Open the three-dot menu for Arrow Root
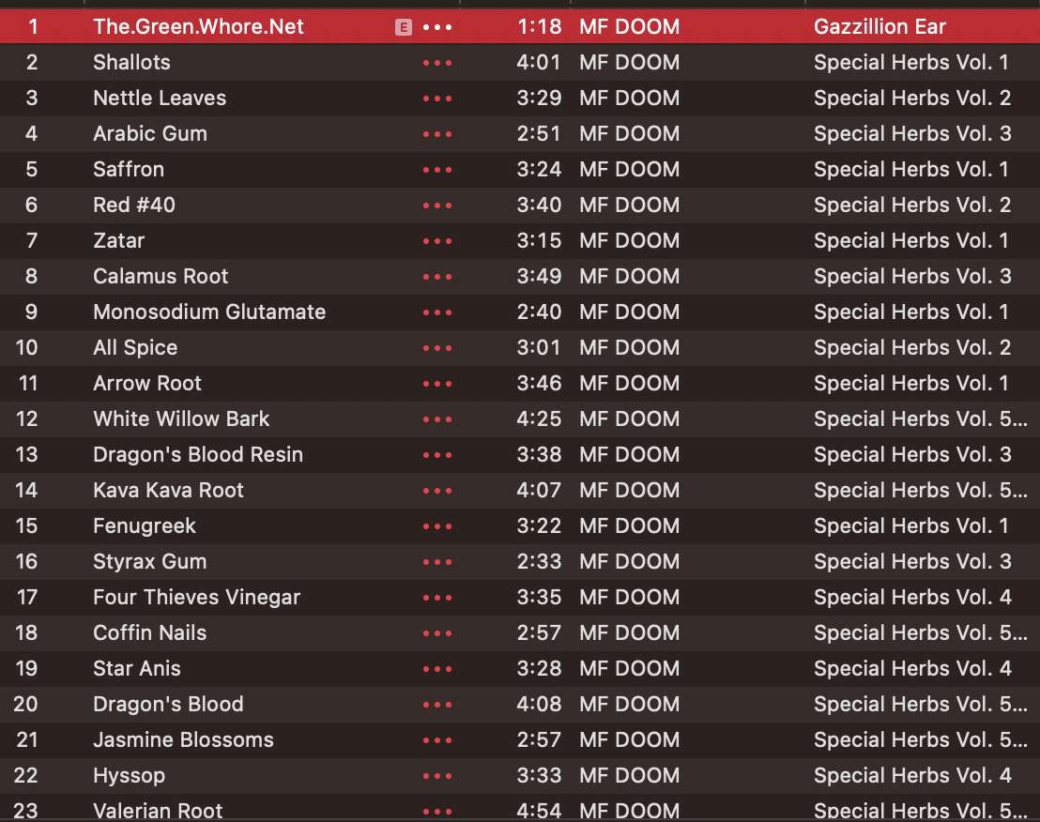 [x=437, y=384]
